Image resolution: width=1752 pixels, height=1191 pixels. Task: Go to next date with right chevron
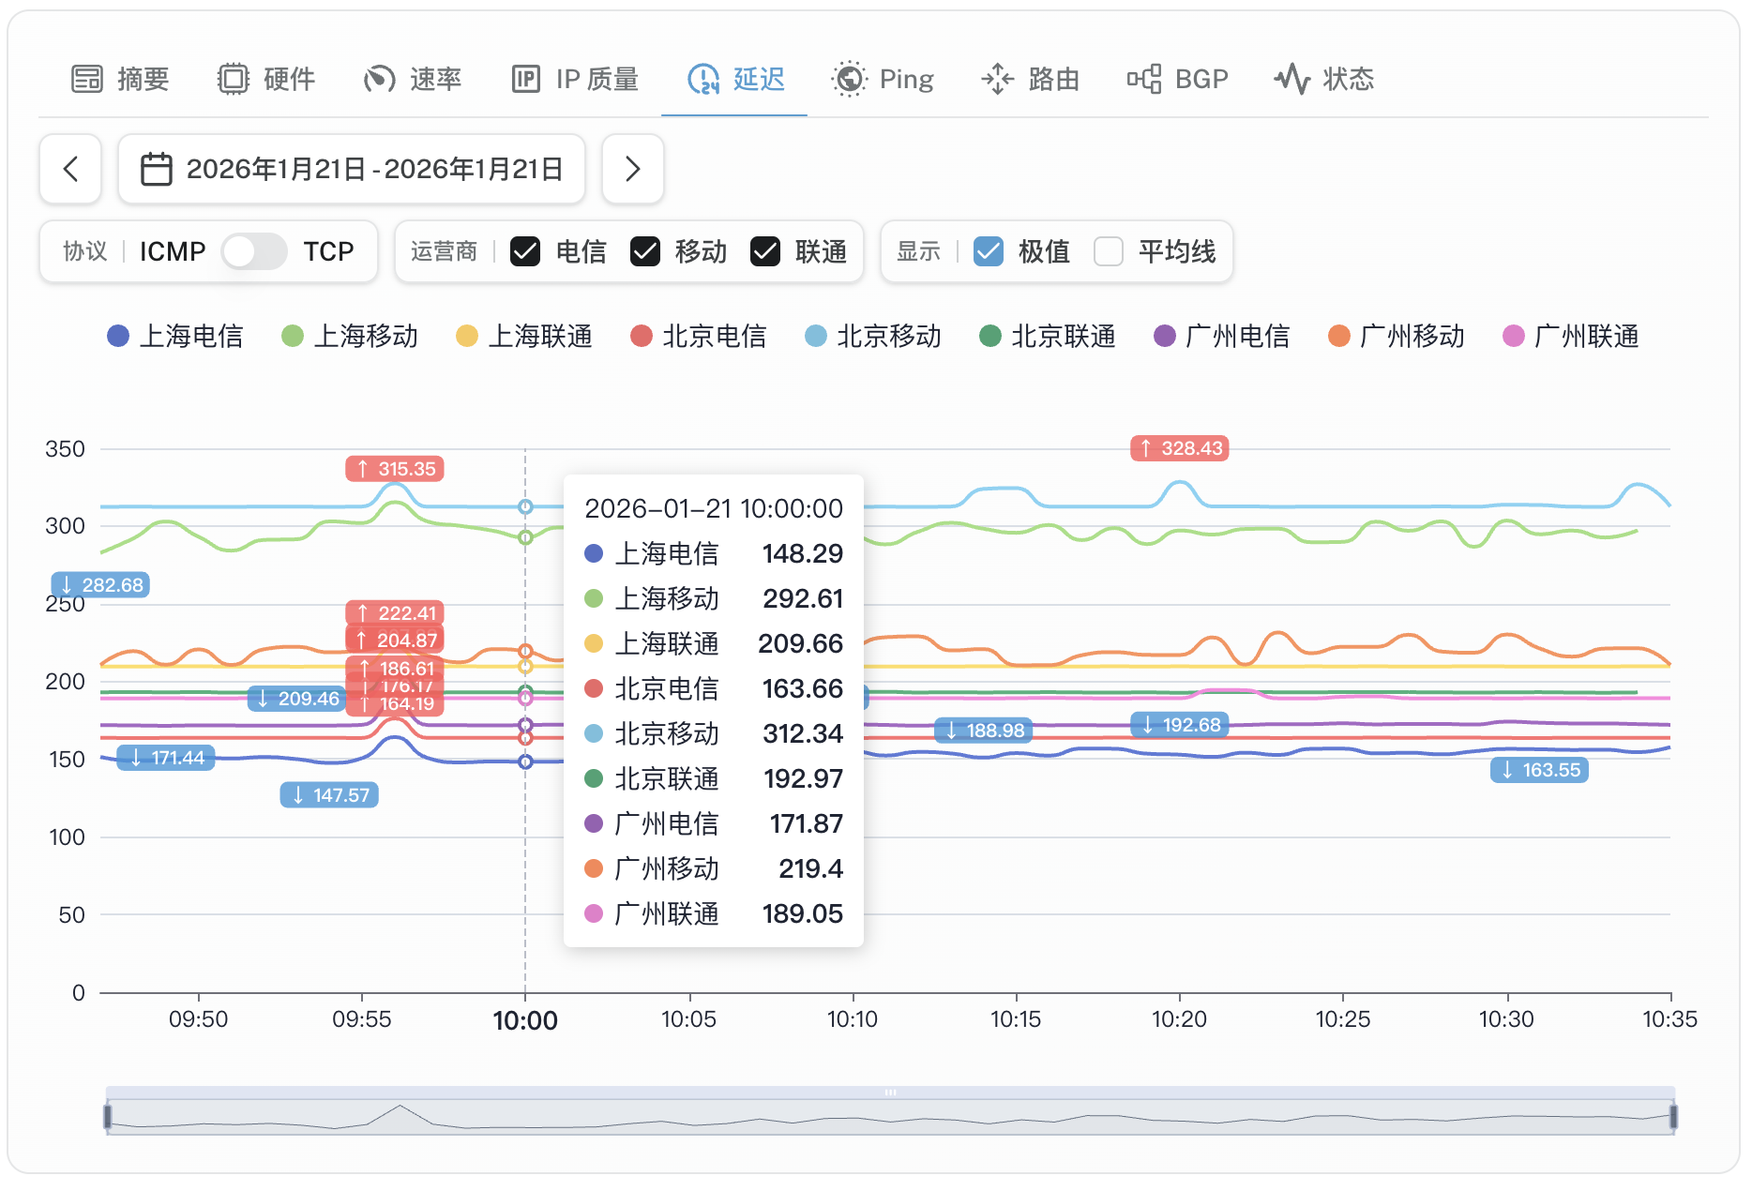tap(633, 169)
